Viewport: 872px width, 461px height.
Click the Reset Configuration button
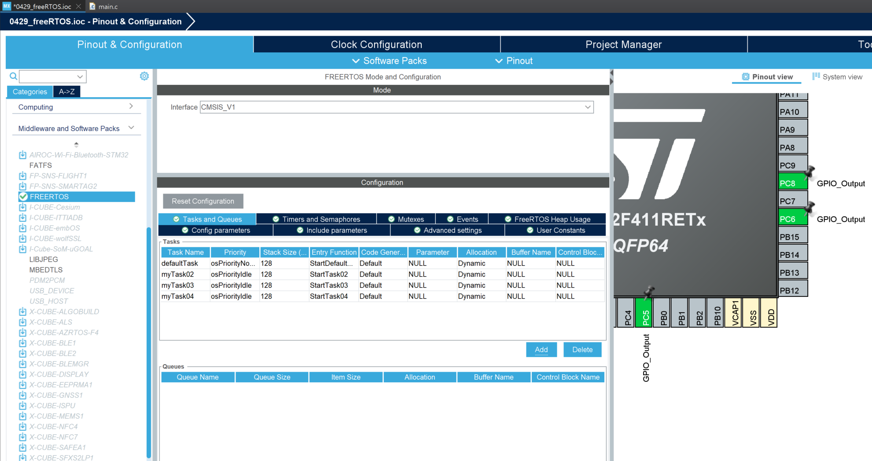tap(203, 201)
